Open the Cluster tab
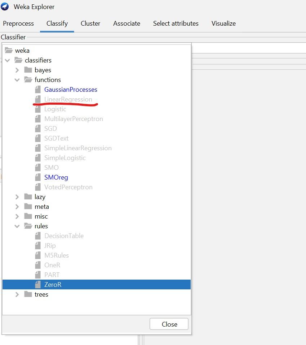Screen dimensions: 306x345 (x=90, y=23)
